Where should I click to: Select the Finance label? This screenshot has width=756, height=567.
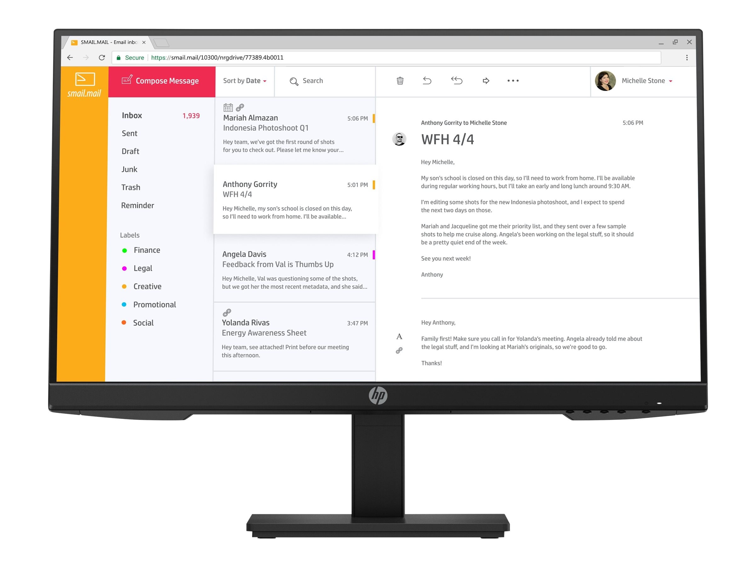(x=147, y=250)
